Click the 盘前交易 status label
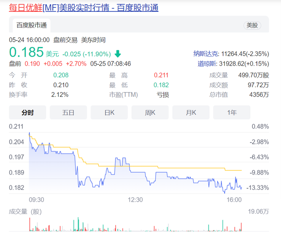This screenshot has height=235, width=281. click(65, 40)
